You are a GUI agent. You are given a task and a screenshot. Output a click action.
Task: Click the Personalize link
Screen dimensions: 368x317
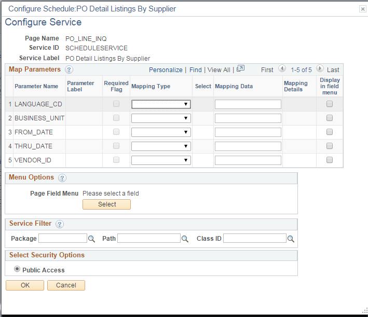click(166, 70)
